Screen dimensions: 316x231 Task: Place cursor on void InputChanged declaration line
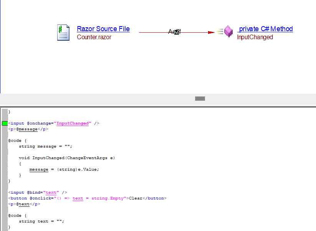click(x=67, y=158)
